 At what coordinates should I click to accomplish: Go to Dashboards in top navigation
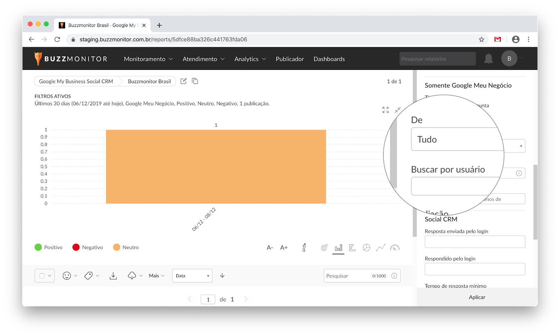329,59
